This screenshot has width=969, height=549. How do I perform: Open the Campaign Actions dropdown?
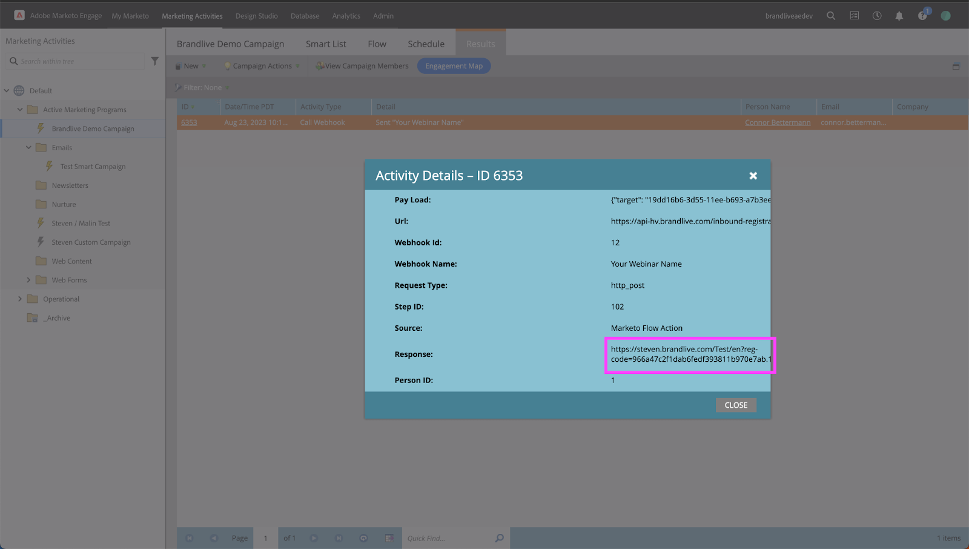click(262, 66)
